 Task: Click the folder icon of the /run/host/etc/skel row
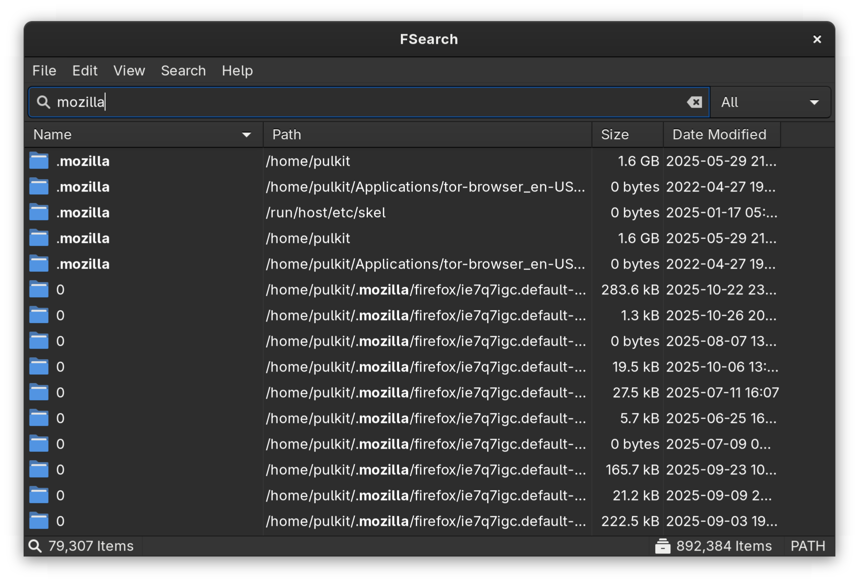tap(39, 212)
